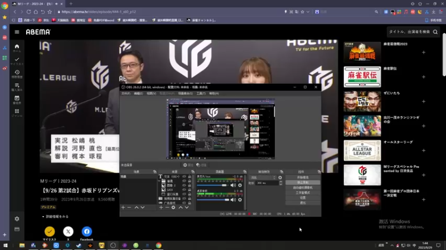Add 麻雀駅伝 to My List with plus
This screenshot has height=250, width=446.
pos(424,77)
